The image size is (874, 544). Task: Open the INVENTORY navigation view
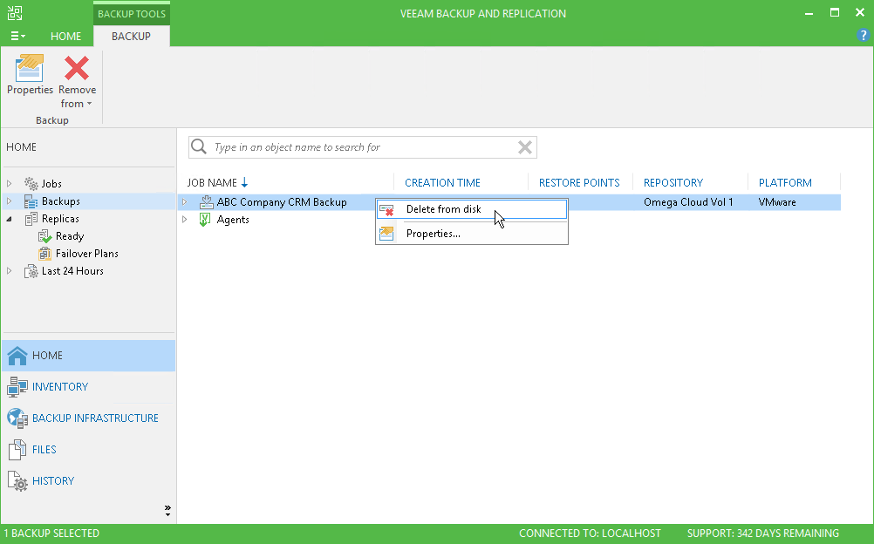[x=89, y=387]
